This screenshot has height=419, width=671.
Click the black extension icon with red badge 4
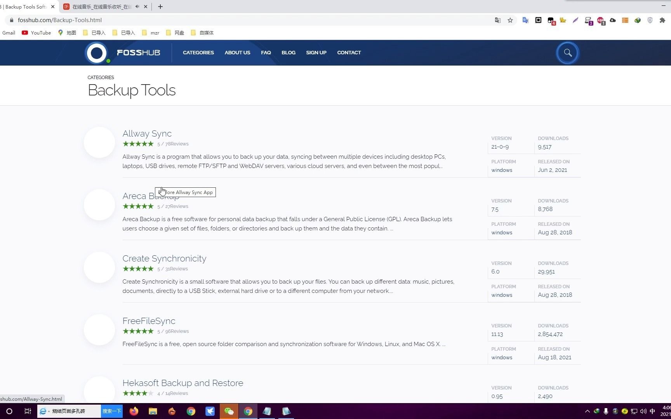click(551, 21)
